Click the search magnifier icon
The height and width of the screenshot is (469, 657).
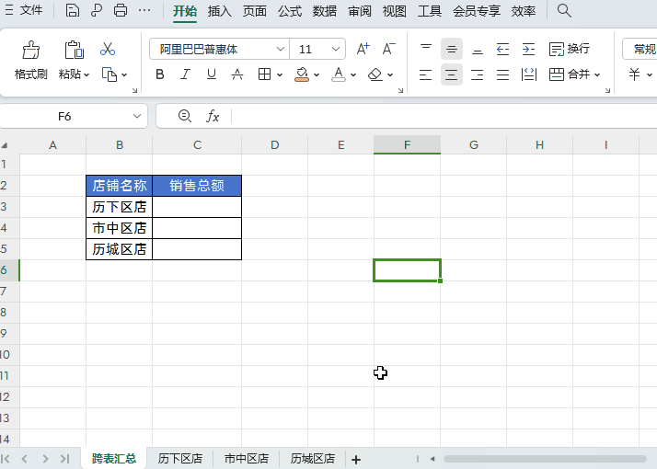(564, 10)
